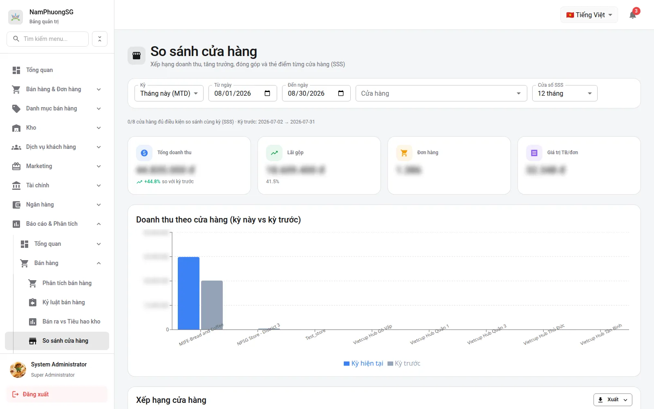Open the Kỳ period dropdown

(x=169, y=93)
